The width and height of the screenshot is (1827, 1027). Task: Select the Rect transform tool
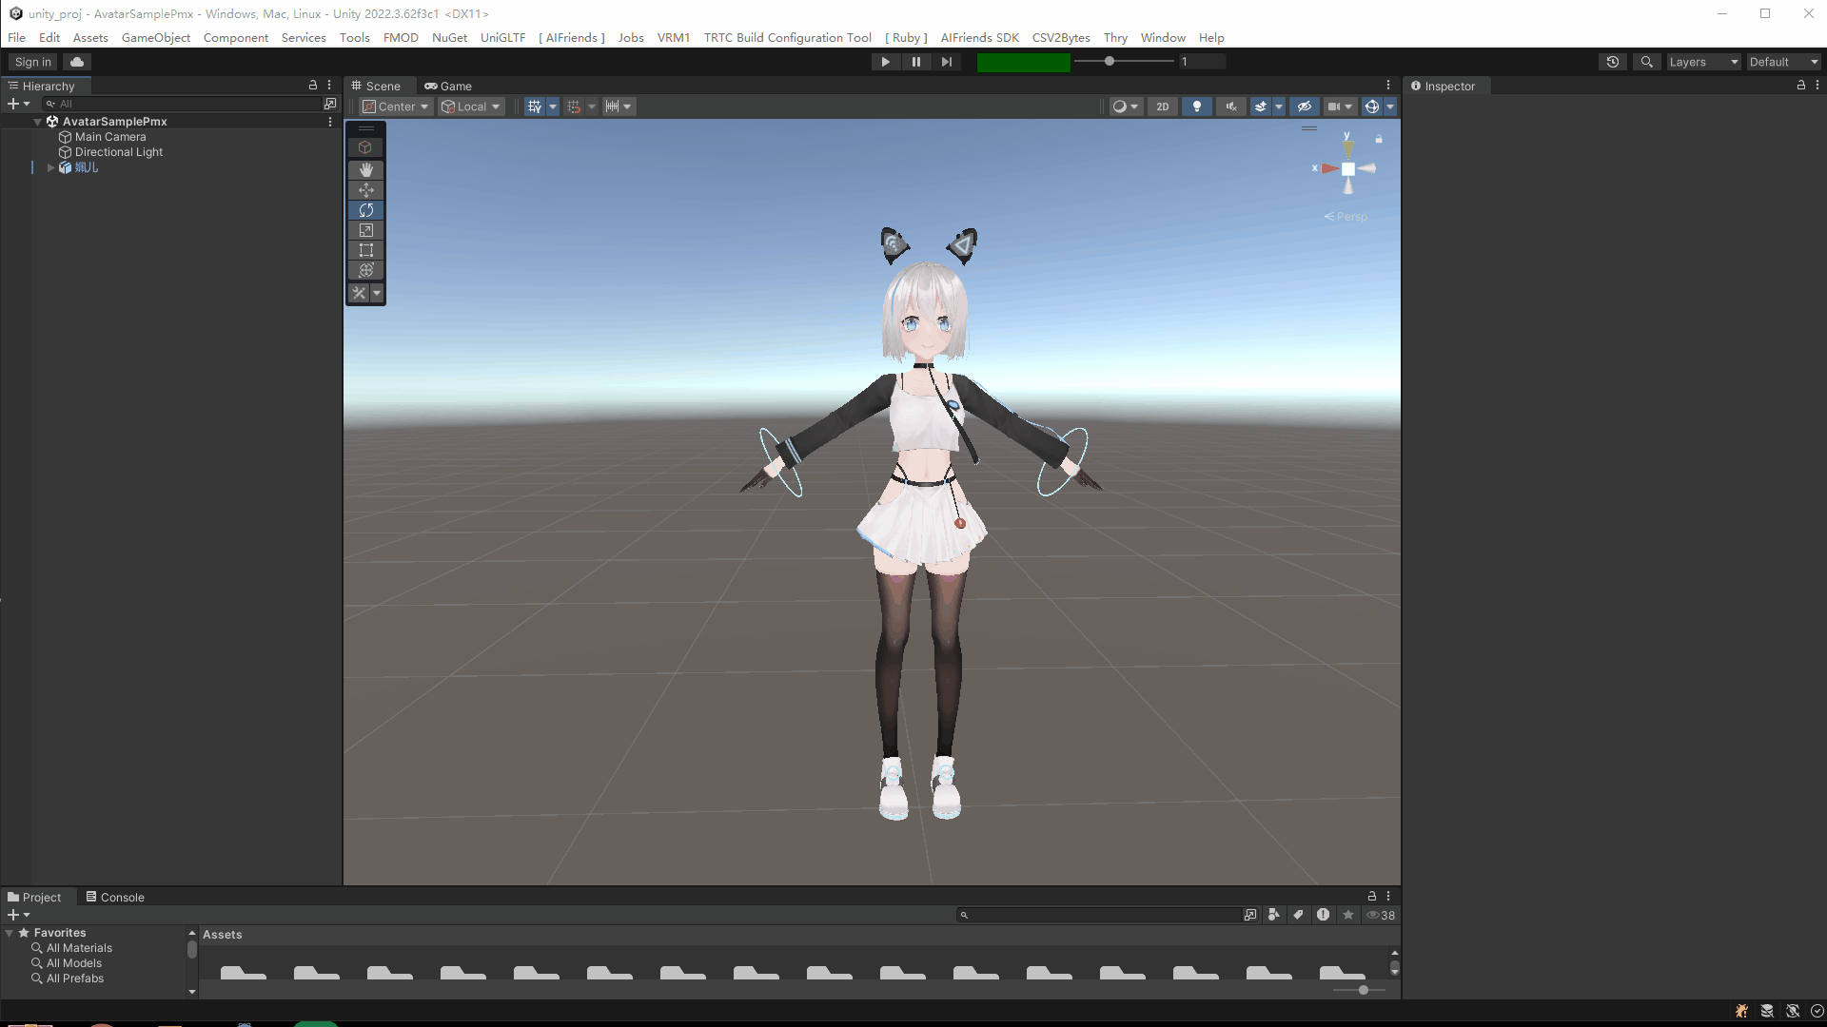click(x=365, y=250)
